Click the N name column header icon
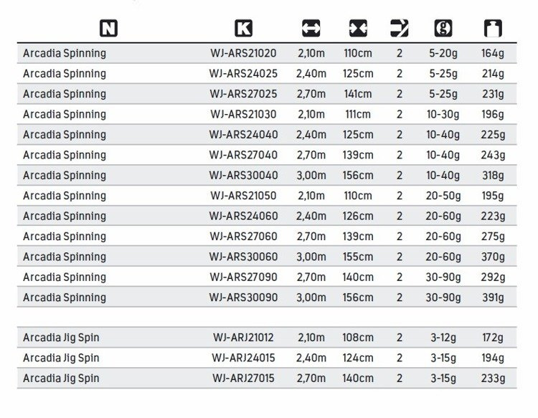The image size is (538, 418). 109,29
